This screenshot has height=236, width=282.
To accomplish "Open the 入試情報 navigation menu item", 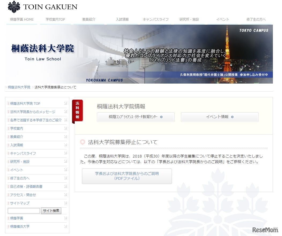I will (x=122, y=19).
